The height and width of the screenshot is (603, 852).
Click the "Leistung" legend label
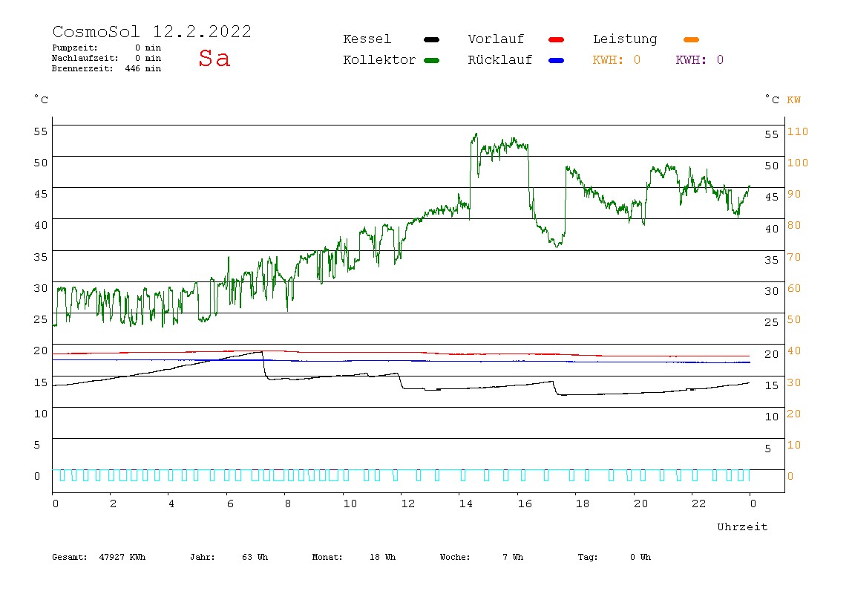[x=625, y=39]
